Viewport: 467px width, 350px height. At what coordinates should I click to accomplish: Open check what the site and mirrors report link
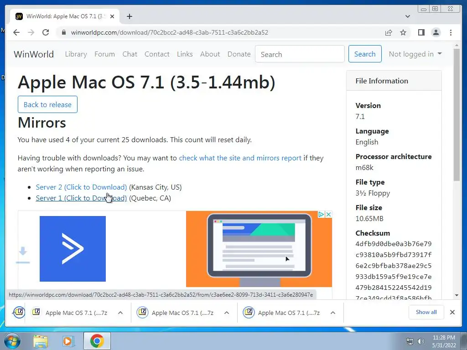coord(240,158)
